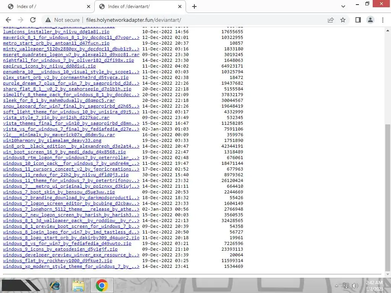391x293 pixels.
Task: Close the 'Index of /' tab
Action: pyautogui.click(x=89, y=7)
